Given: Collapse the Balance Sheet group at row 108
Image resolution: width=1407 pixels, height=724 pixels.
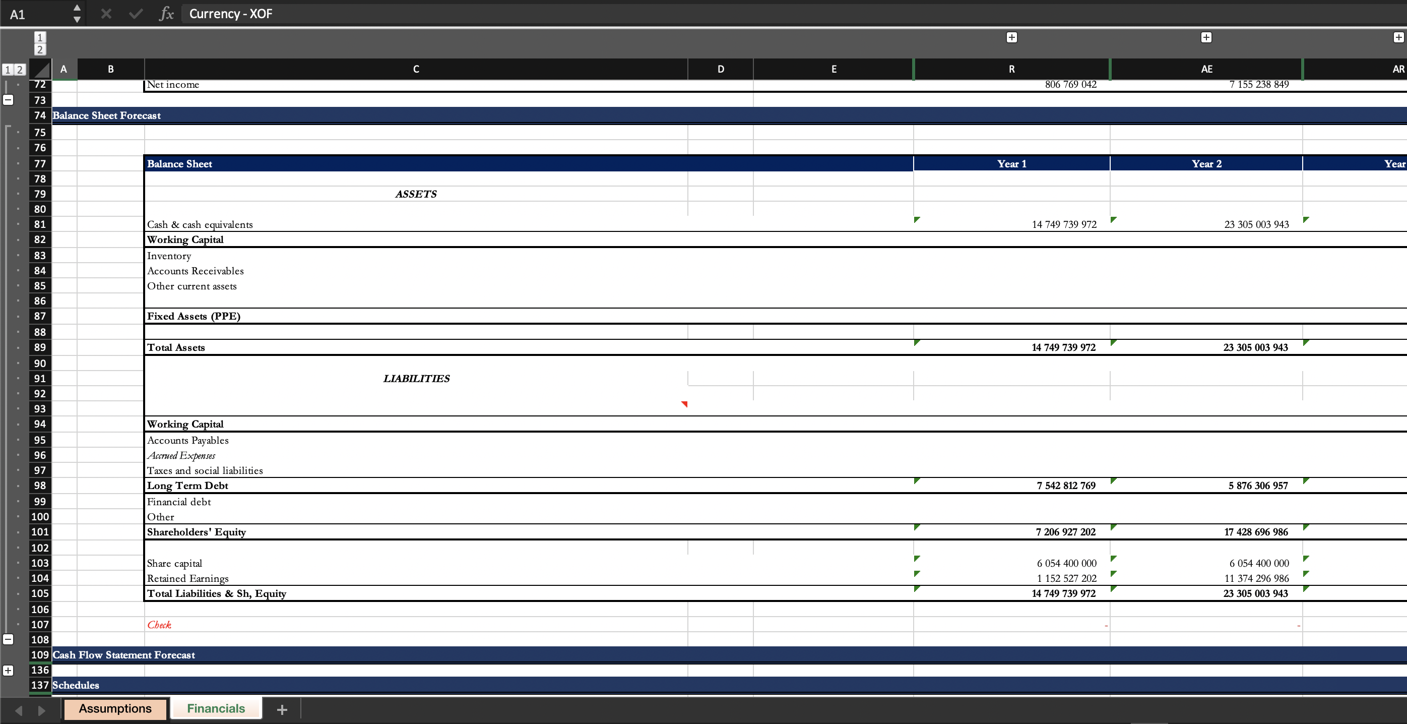Looking at the screenshot, I should pos(8,639).
